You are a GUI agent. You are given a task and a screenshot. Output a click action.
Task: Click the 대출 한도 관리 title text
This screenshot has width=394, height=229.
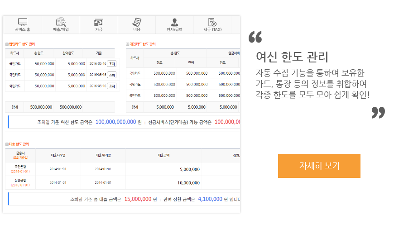click(x=19, y=144)
